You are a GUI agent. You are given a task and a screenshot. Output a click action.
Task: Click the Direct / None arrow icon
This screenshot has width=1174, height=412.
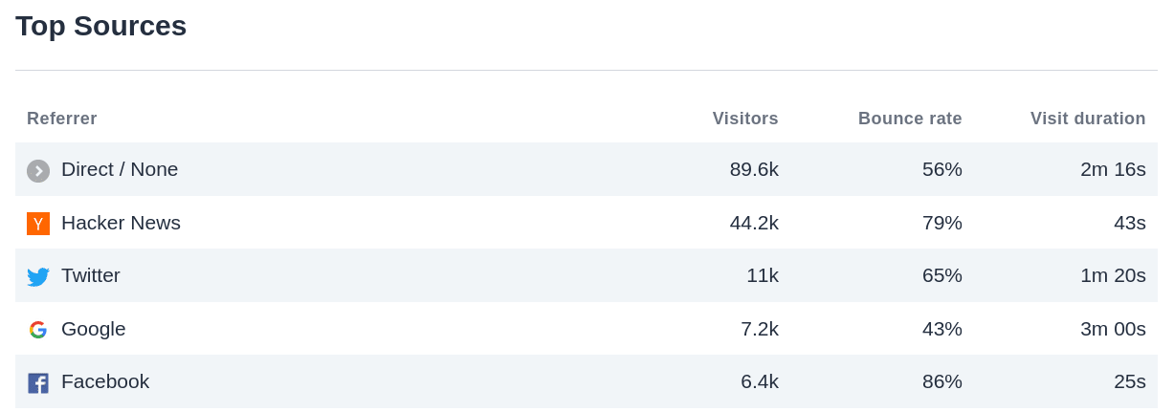click(x=38, y=171)
